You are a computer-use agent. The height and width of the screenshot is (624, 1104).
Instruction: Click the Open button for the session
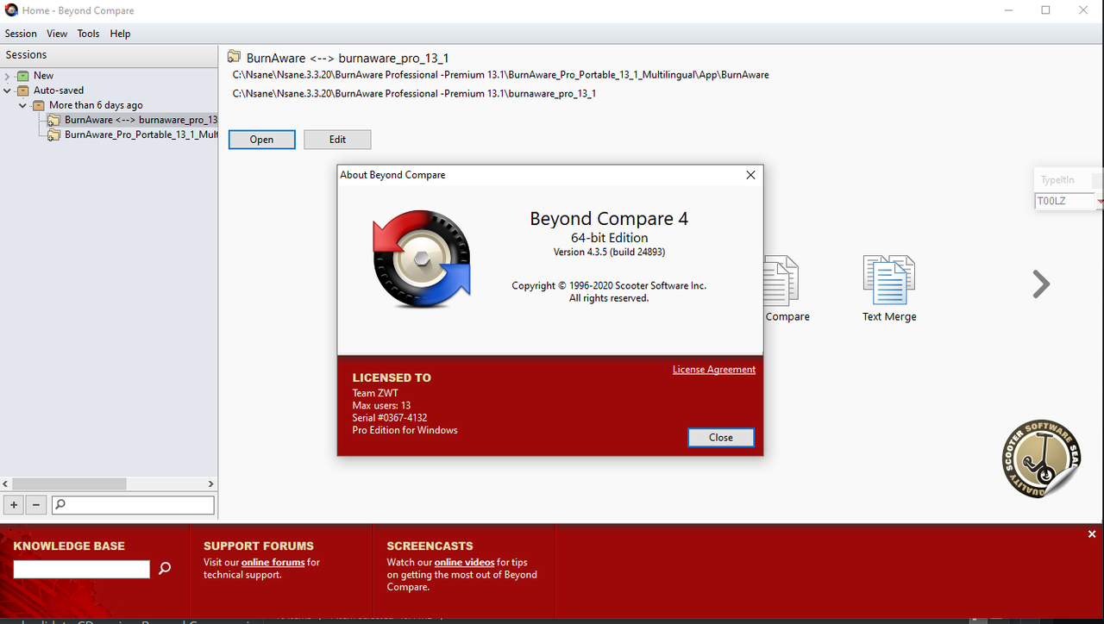tap(262, 140)
